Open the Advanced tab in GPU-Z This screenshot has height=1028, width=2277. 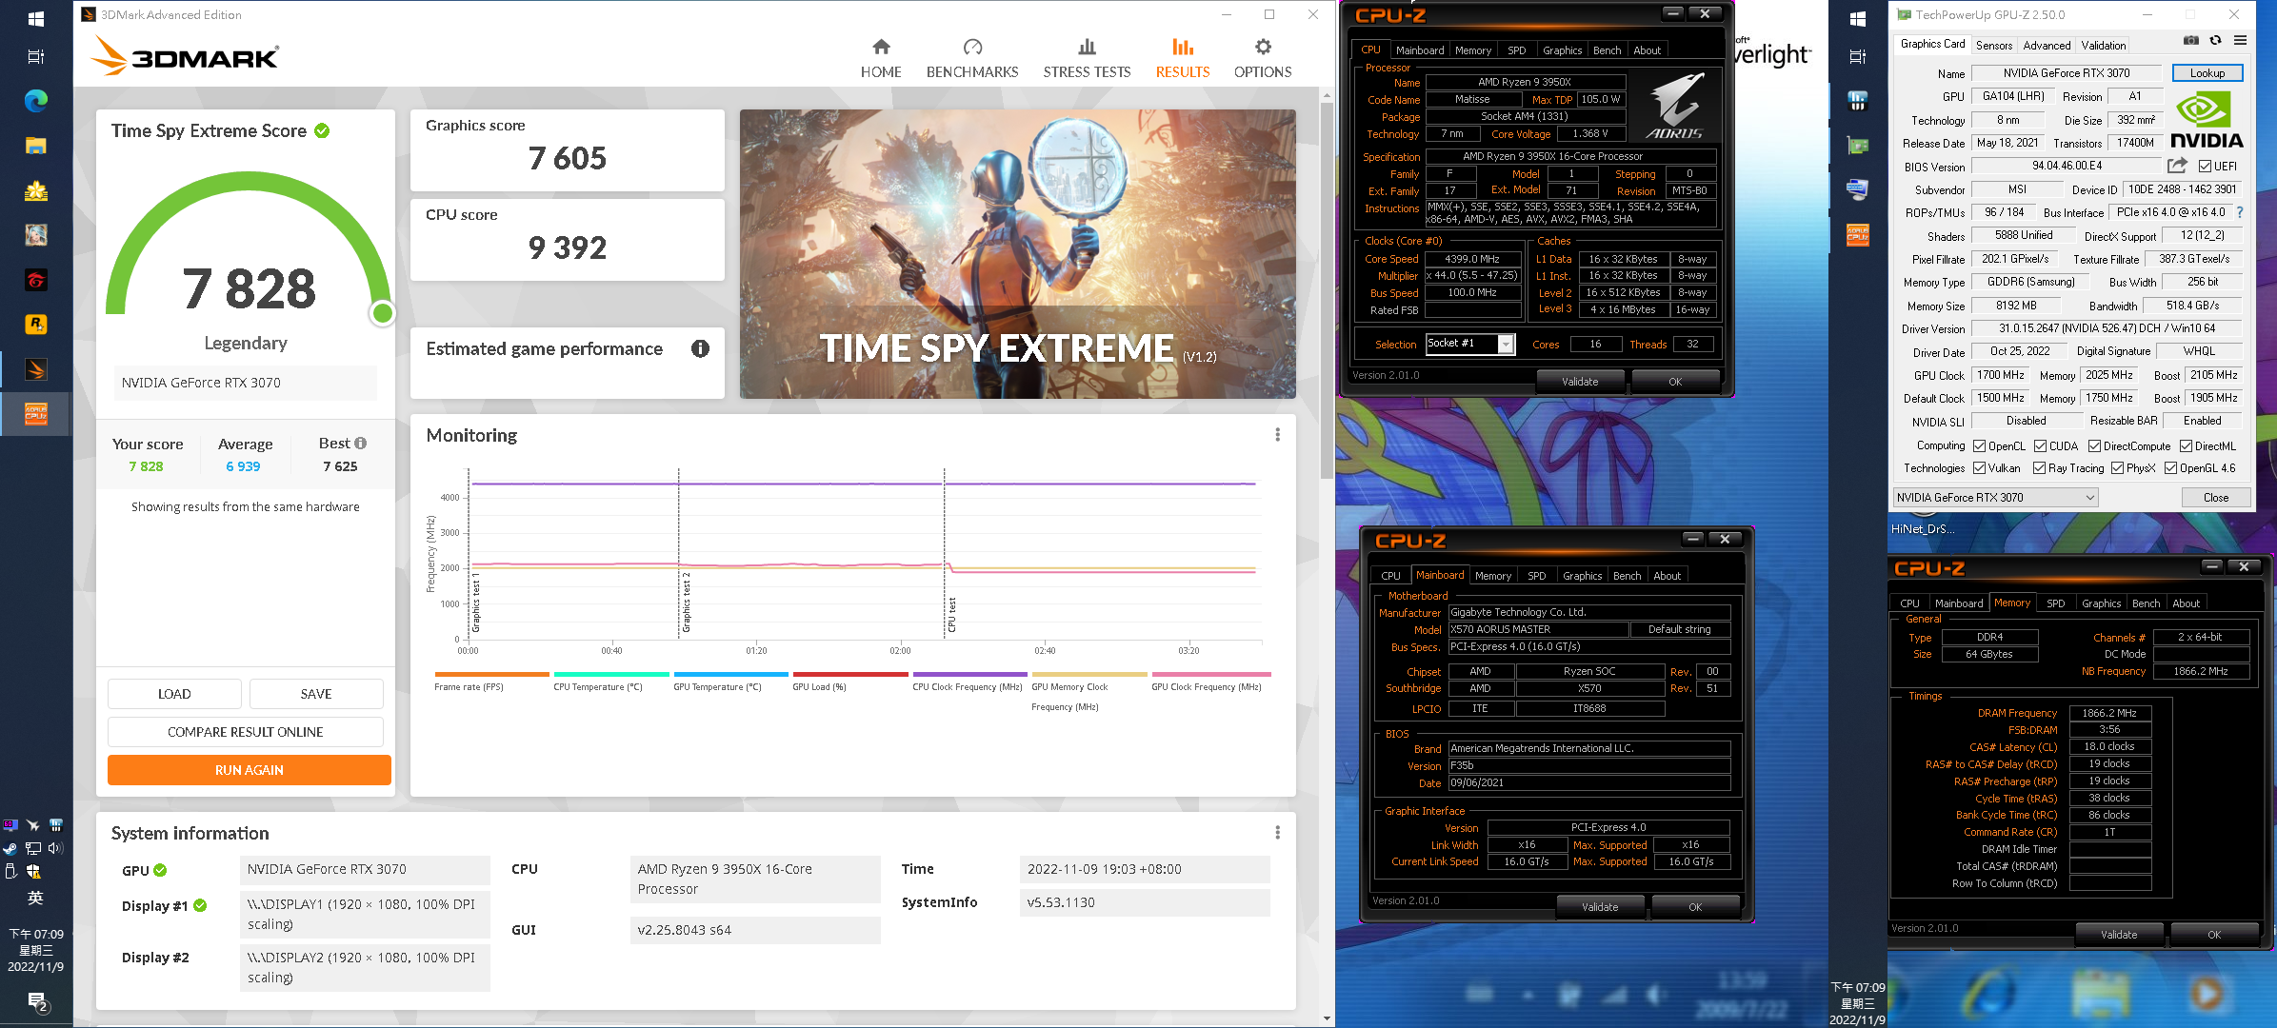coord(2047,45)
